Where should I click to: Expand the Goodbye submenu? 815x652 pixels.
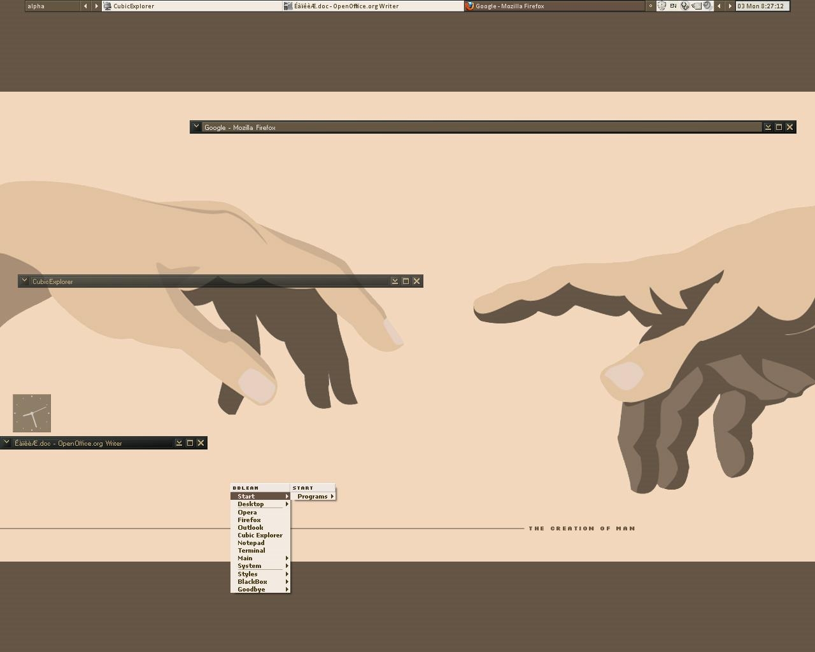(x=260, y=589)
